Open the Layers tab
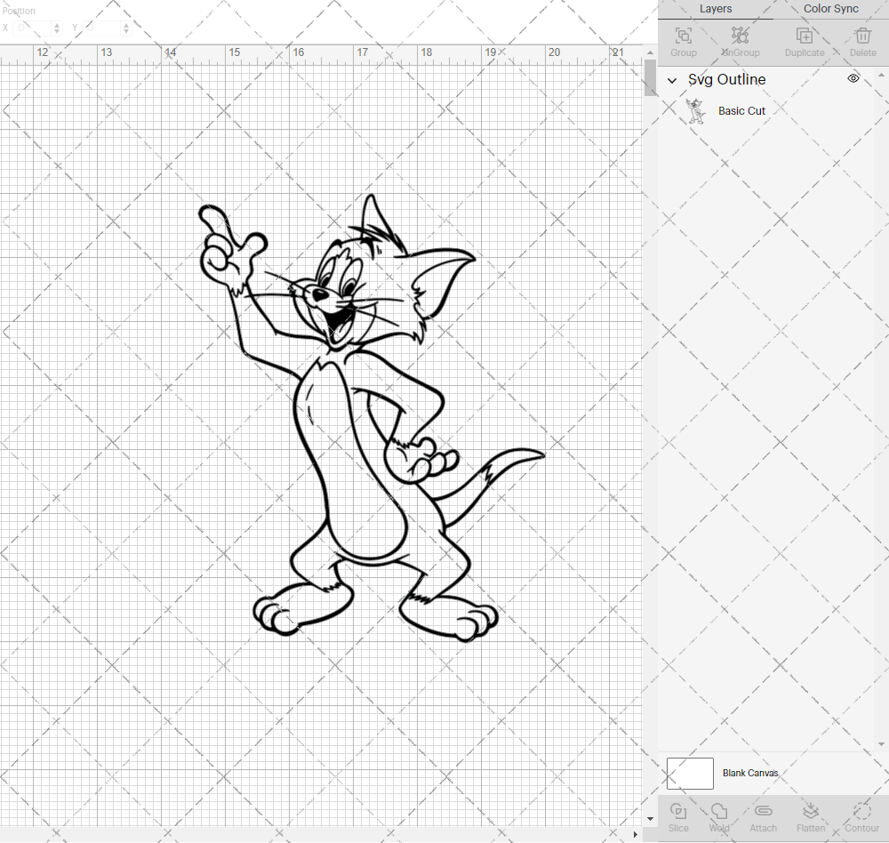The height and width of the screenshot is (843, 889). 716,9
